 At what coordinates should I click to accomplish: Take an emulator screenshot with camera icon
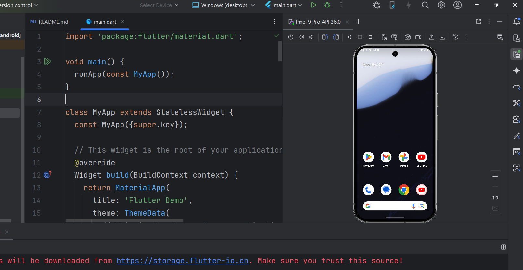407,37
